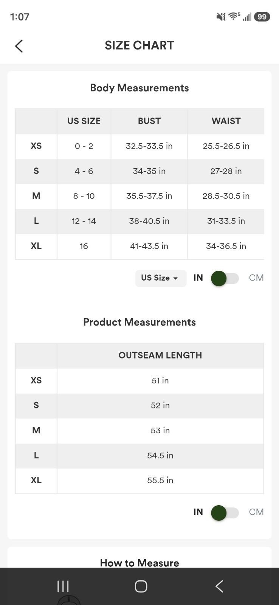Tap the Wi-Fi icon in status bar
The image size is (279, 605).
[x=234, y=16]
